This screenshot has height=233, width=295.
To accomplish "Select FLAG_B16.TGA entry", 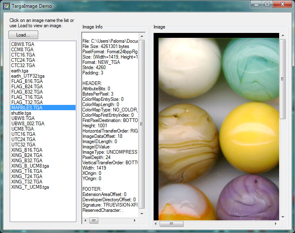I will tap(27, 81).
